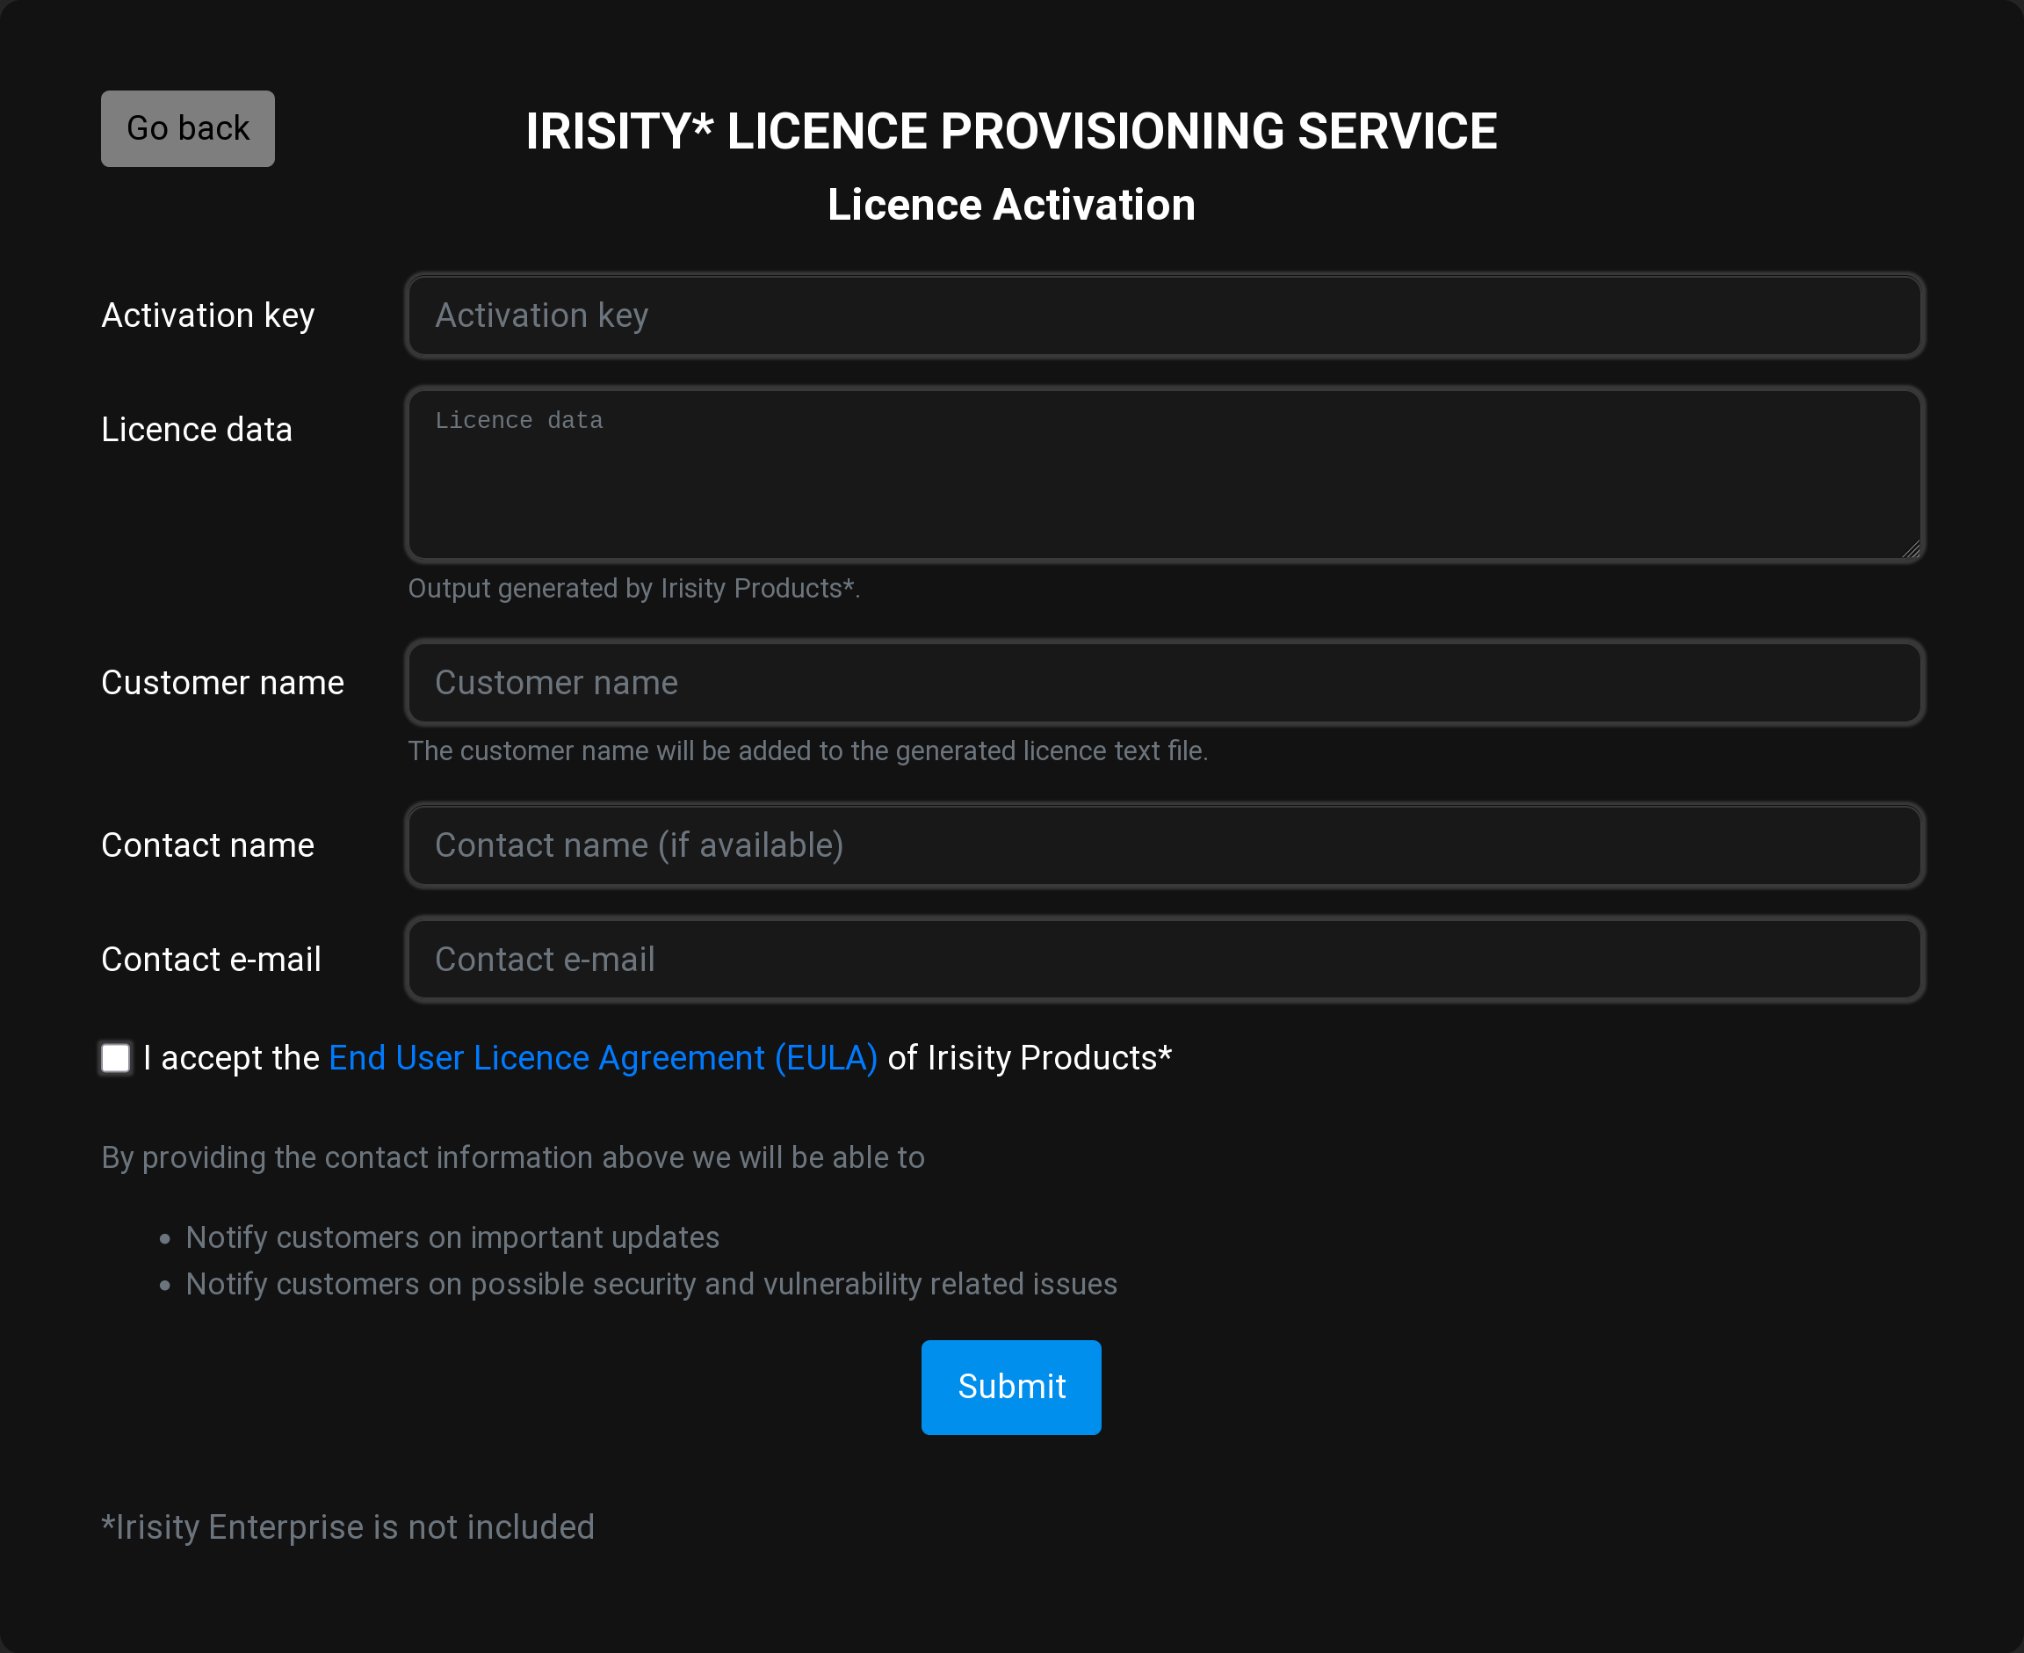Open the End User Licence Agreement link
The image size is (2024, 1653).
click(x=603, y=1058)
